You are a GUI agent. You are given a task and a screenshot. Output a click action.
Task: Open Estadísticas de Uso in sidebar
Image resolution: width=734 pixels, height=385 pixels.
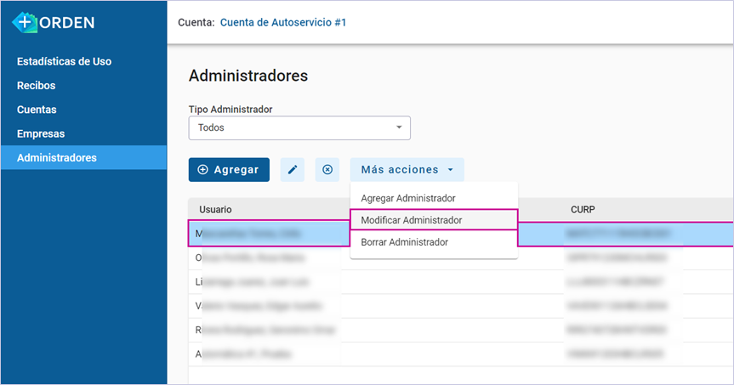point(64,61)
